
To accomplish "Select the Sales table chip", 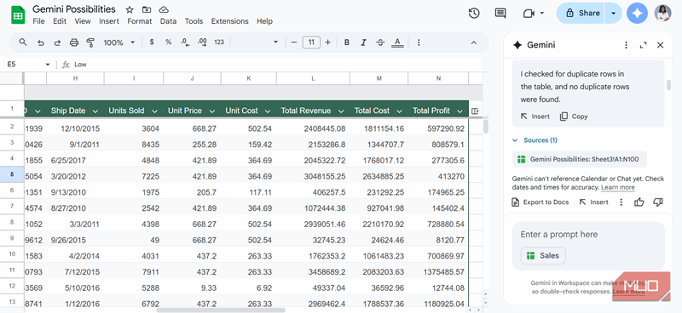I will 543,256.
